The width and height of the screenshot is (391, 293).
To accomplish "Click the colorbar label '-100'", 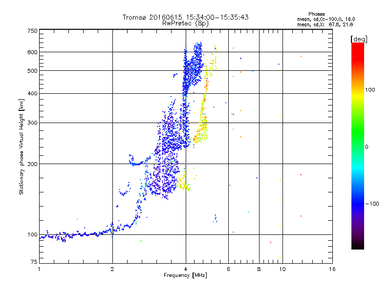I will point(372,204).
